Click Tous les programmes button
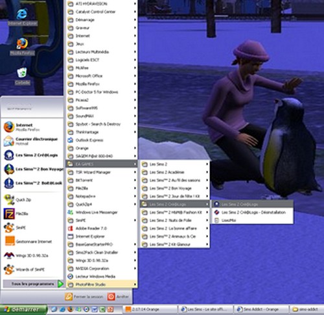The image size is (324, 315). point(33,284)
